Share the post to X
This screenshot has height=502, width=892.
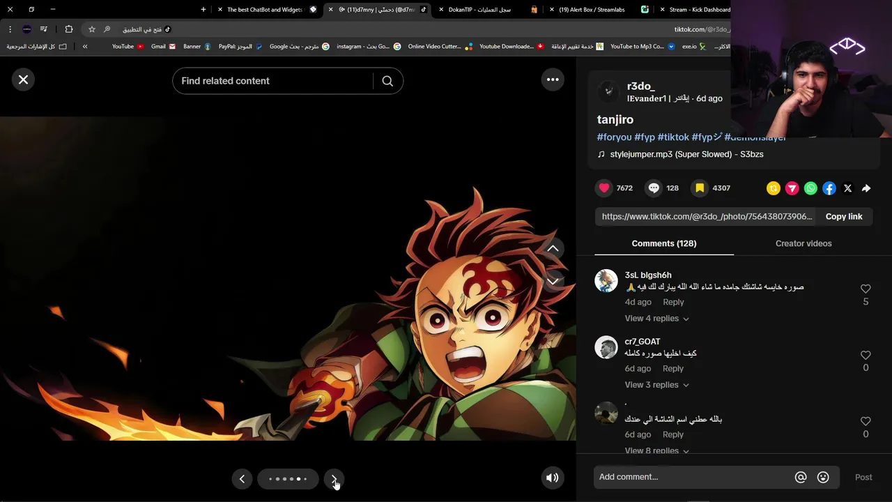click(x=847, y=188)
